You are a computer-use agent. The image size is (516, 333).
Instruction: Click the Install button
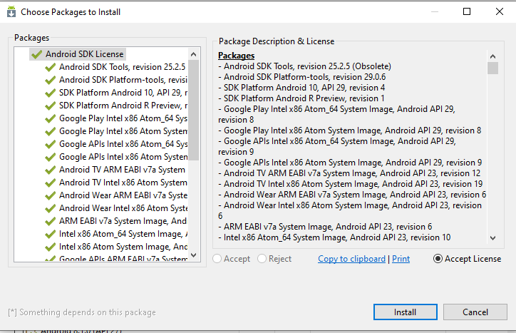point(405,312)
